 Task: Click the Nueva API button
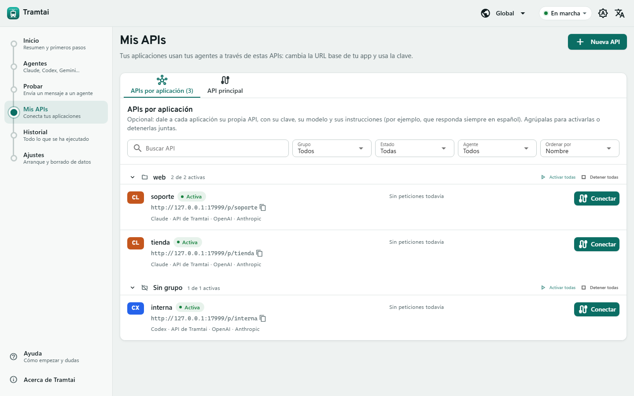[597, 42]
